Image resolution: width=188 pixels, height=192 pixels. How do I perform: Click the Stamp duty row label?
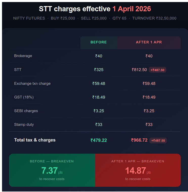[x=24, y=124]
